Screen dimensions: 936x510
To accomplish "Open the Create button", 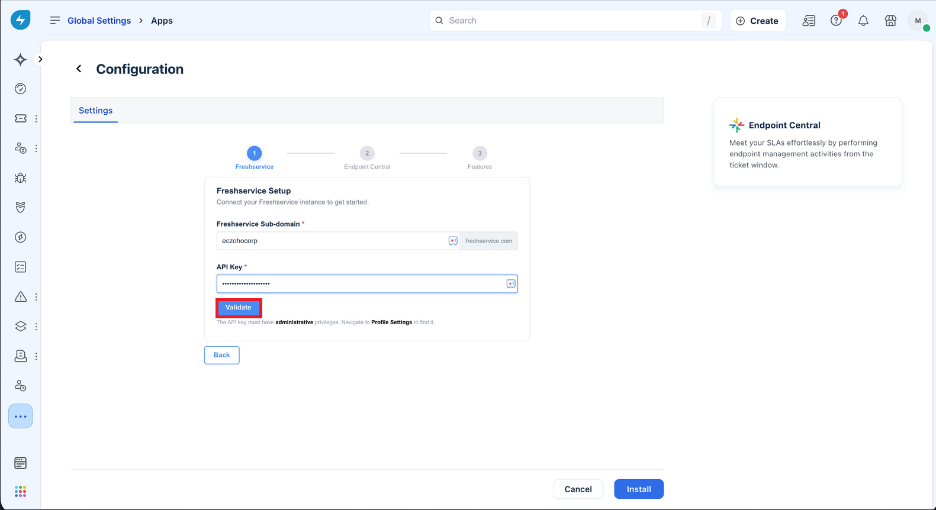I will 758,21.
